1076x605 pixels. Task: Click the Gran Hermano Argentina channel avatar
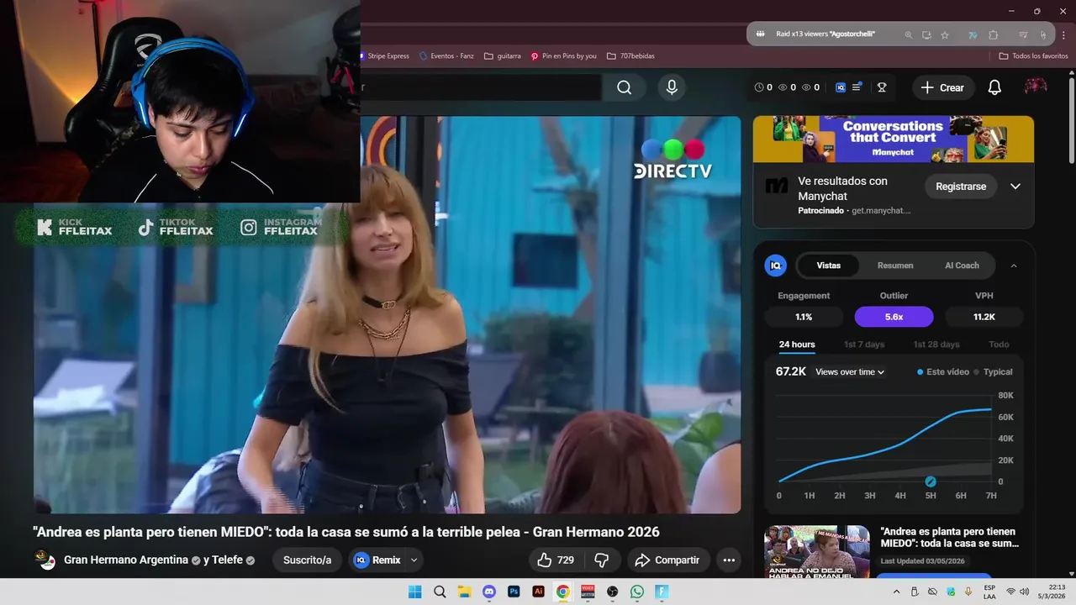tap(45, 560)
